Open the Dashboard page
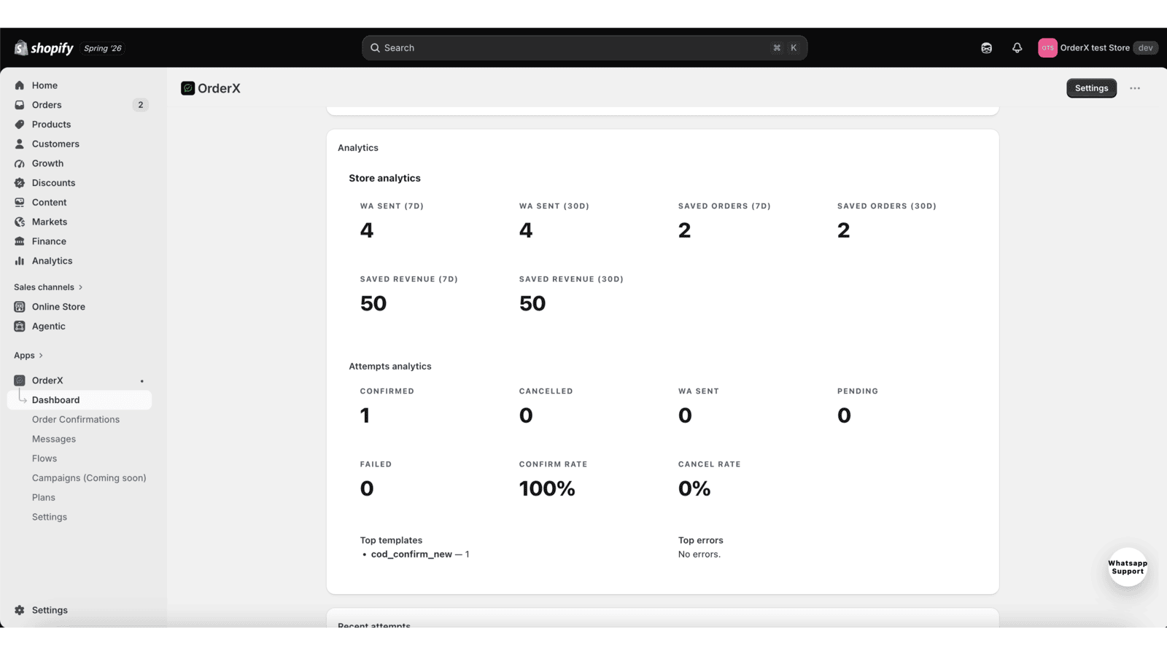Viewport: 1167px width, 656px height. [x=80, y=400]
